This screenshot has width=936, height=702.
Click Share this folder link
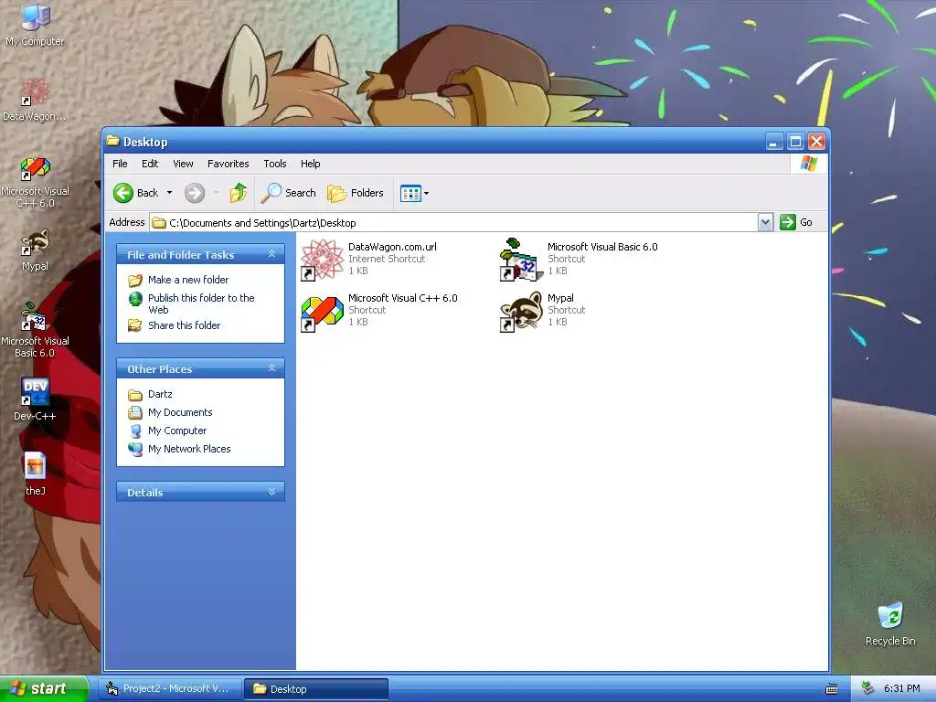(184, 325)
